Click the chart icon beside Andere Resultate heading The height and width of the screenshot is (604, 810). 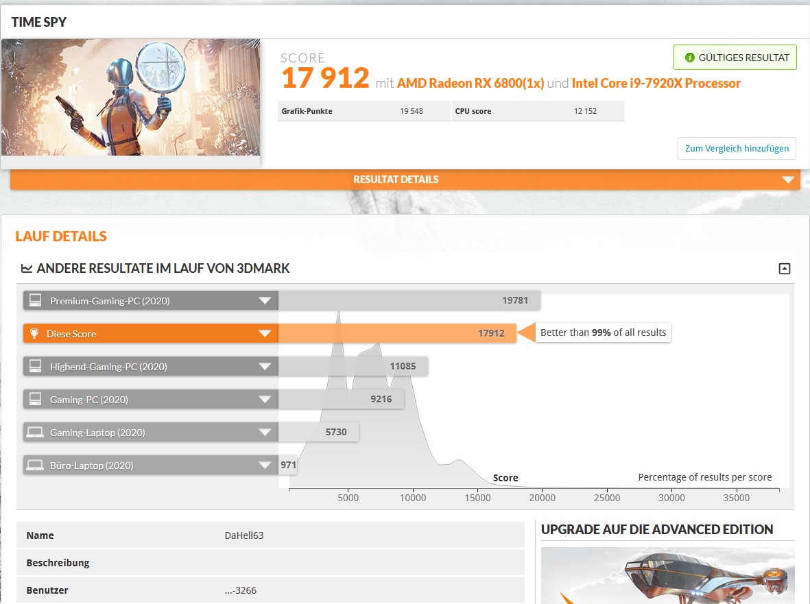pyautogui.click(x=26, y=269)
